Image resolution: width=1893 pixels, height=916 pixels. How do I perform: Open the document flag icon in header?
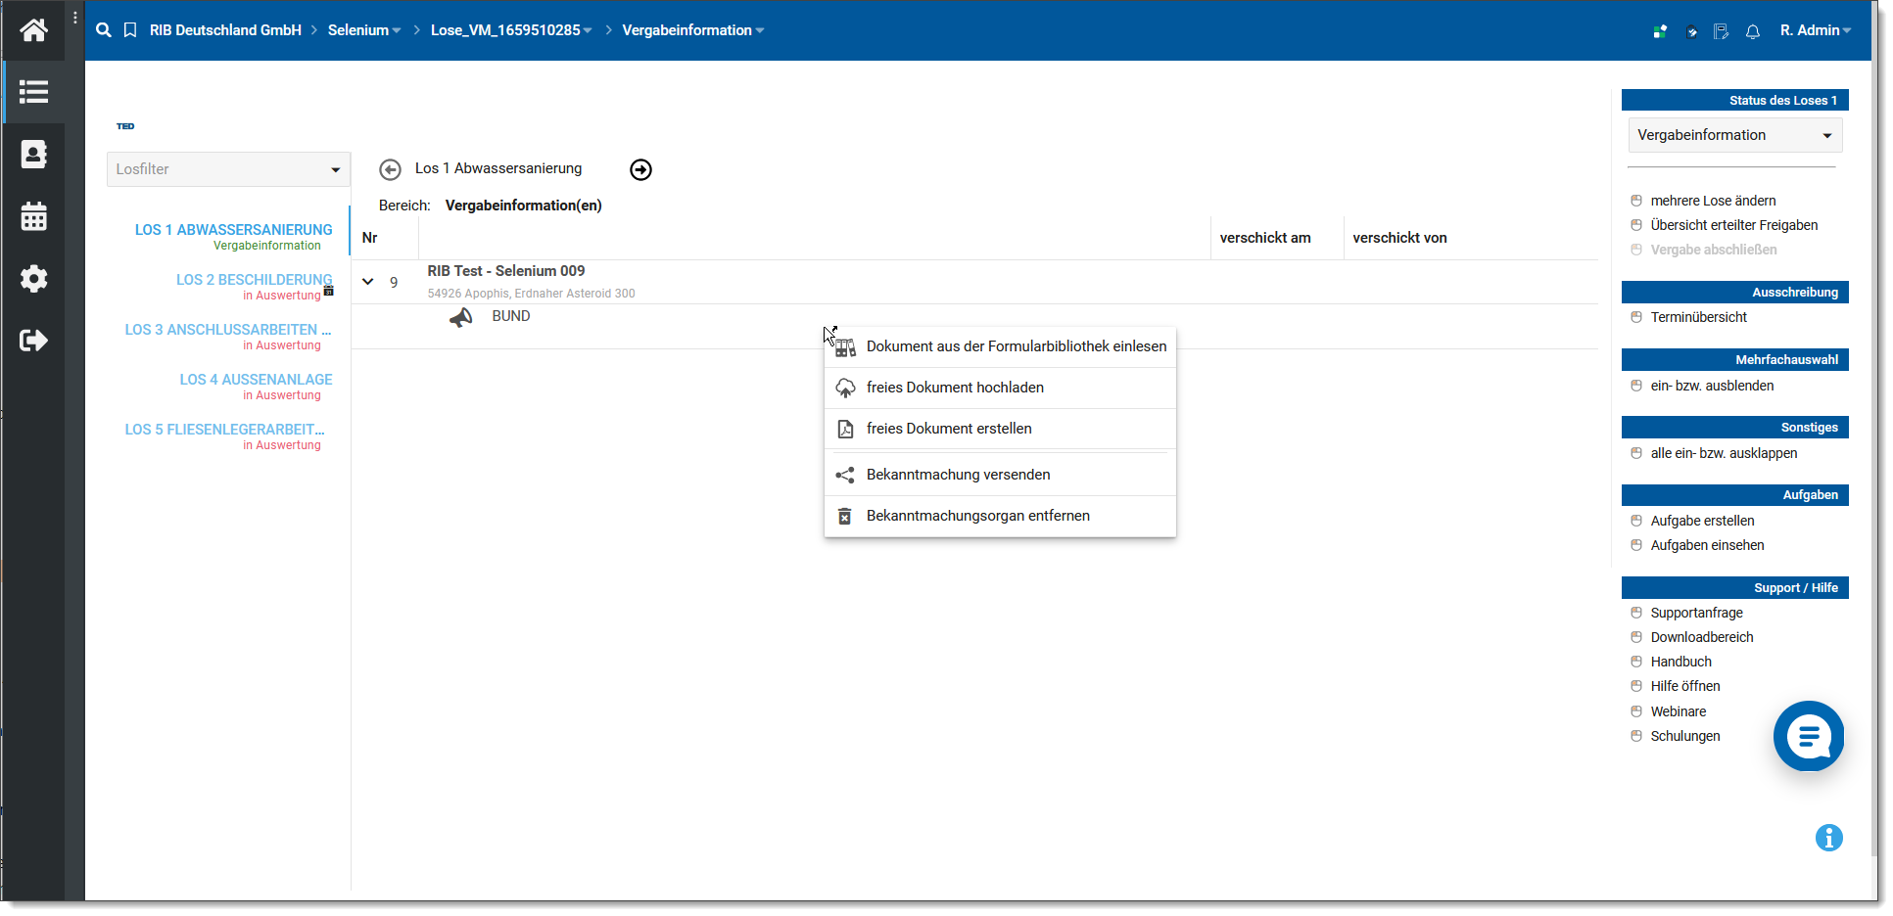pyautogui.click(x=1721, y=31)
